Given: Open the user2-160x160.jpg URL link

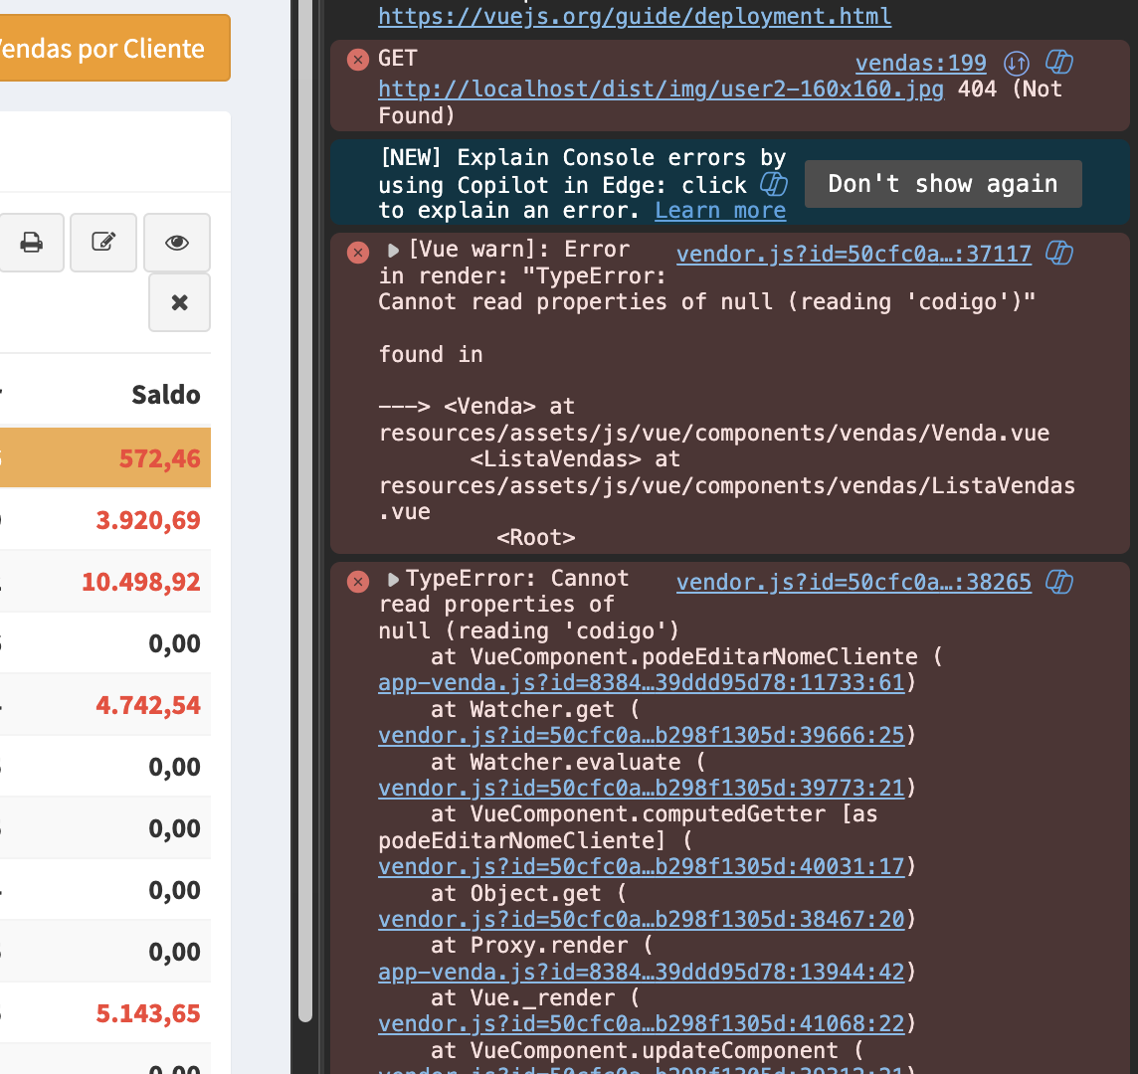Looking at the screenshot, I should pyautogui.click(x=661, y=89).
